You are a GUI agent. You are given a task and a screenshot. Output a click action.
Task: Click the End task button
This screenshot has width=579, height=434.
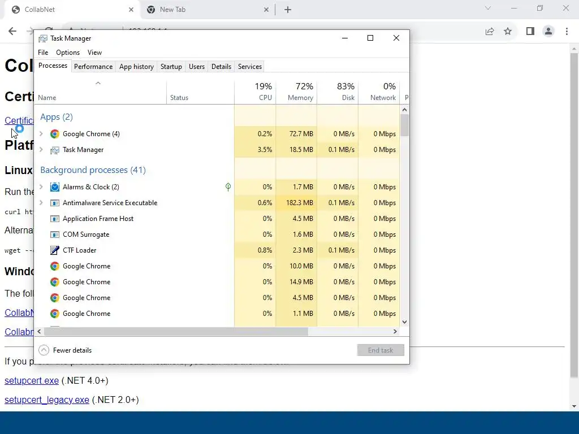(x=381, y=350)
